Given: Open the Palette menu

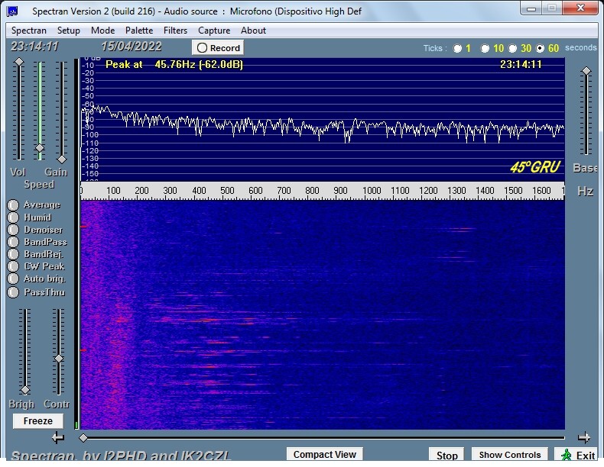Looking at the screenshot, I should pos(138,31).
